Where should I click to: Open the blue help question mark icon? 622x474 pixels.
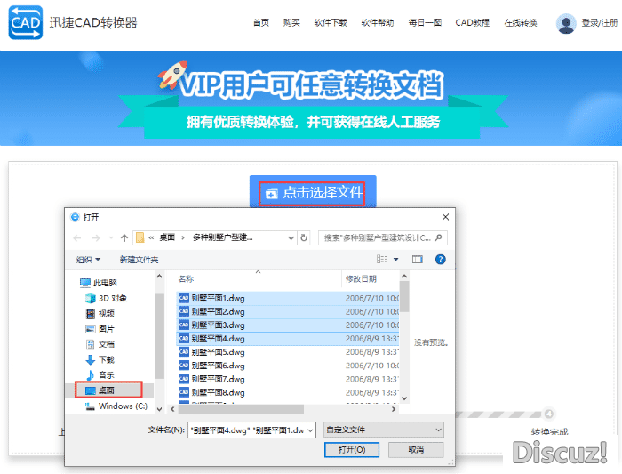[440, 259]
